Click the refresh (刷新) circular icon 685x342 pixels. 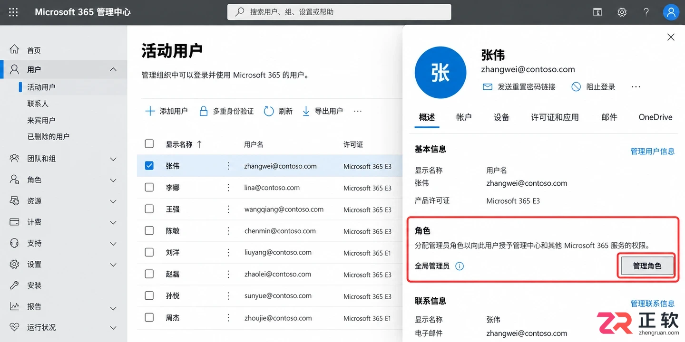pos(269,111)
